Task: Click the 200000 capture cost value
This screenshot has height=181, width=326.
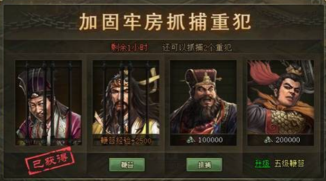Action: click(x=288, y=140)
